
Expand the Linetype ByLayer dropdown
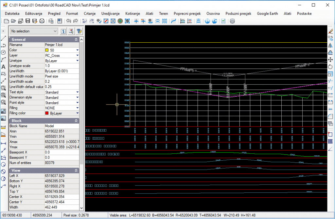(78, 61)
